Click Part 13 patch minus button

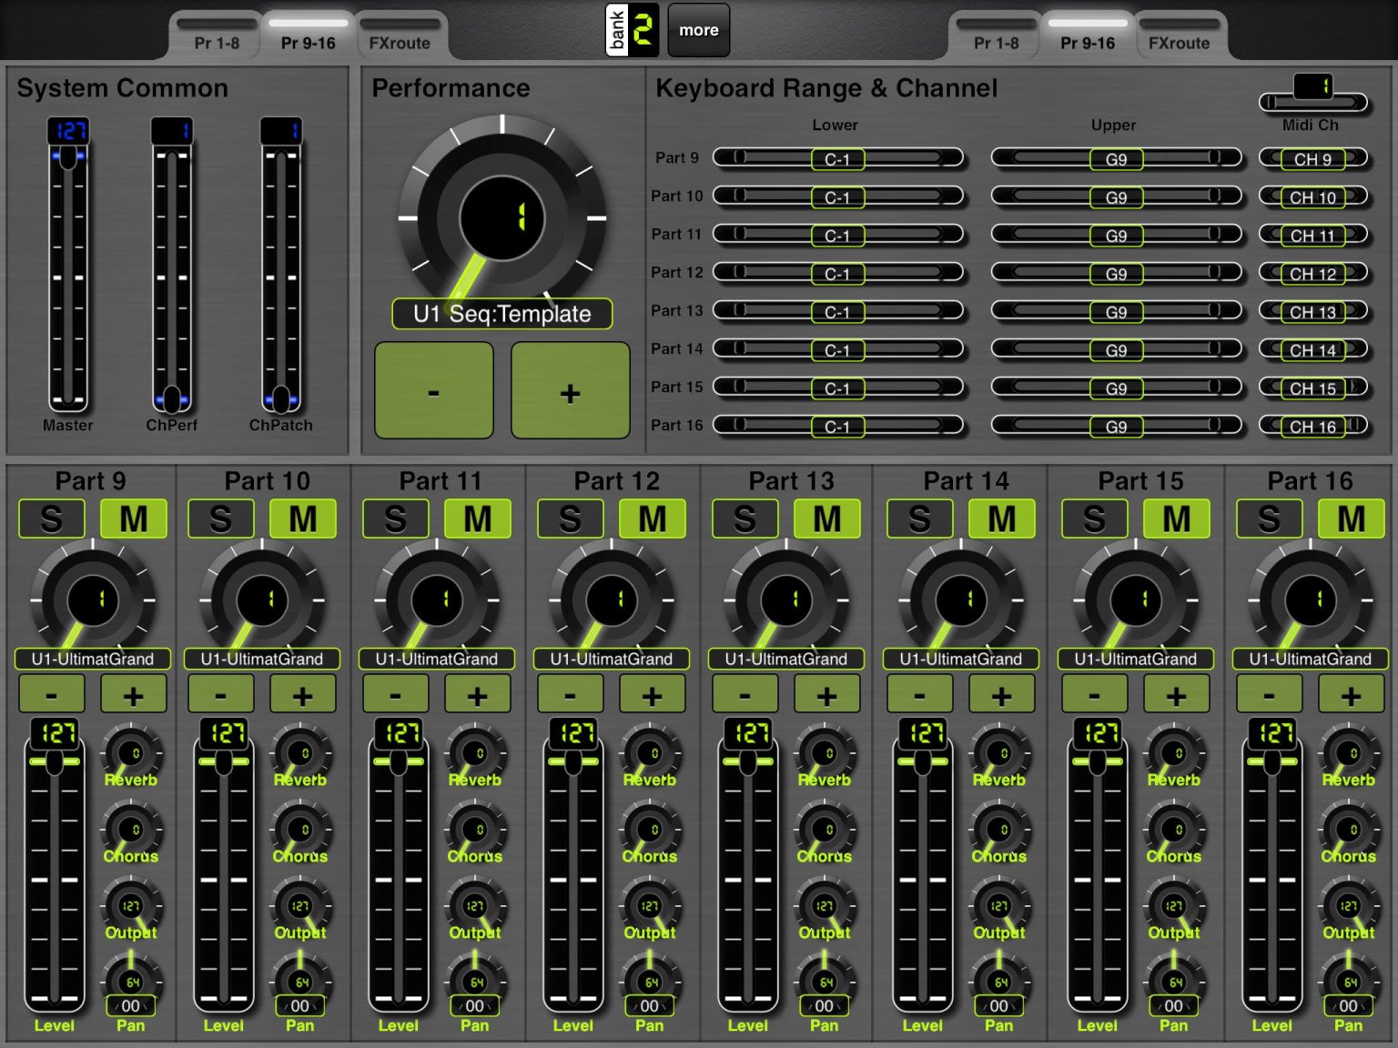pos(745,695)
